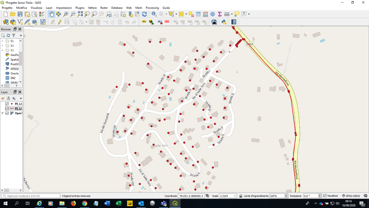Click the Save Project floppy icon
The image size is (369, 208).
pyautogui.click(x=20, y=14)
